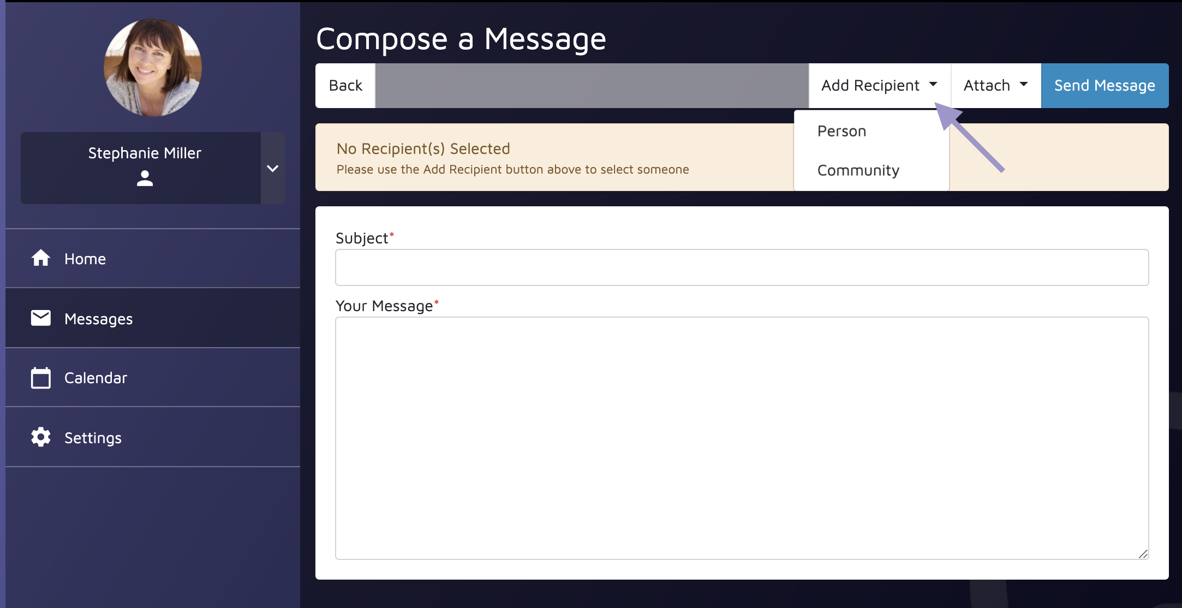Click the Calendar icon in sidebar
Screen dimensions: 1182x608
(x=41, y=378)
